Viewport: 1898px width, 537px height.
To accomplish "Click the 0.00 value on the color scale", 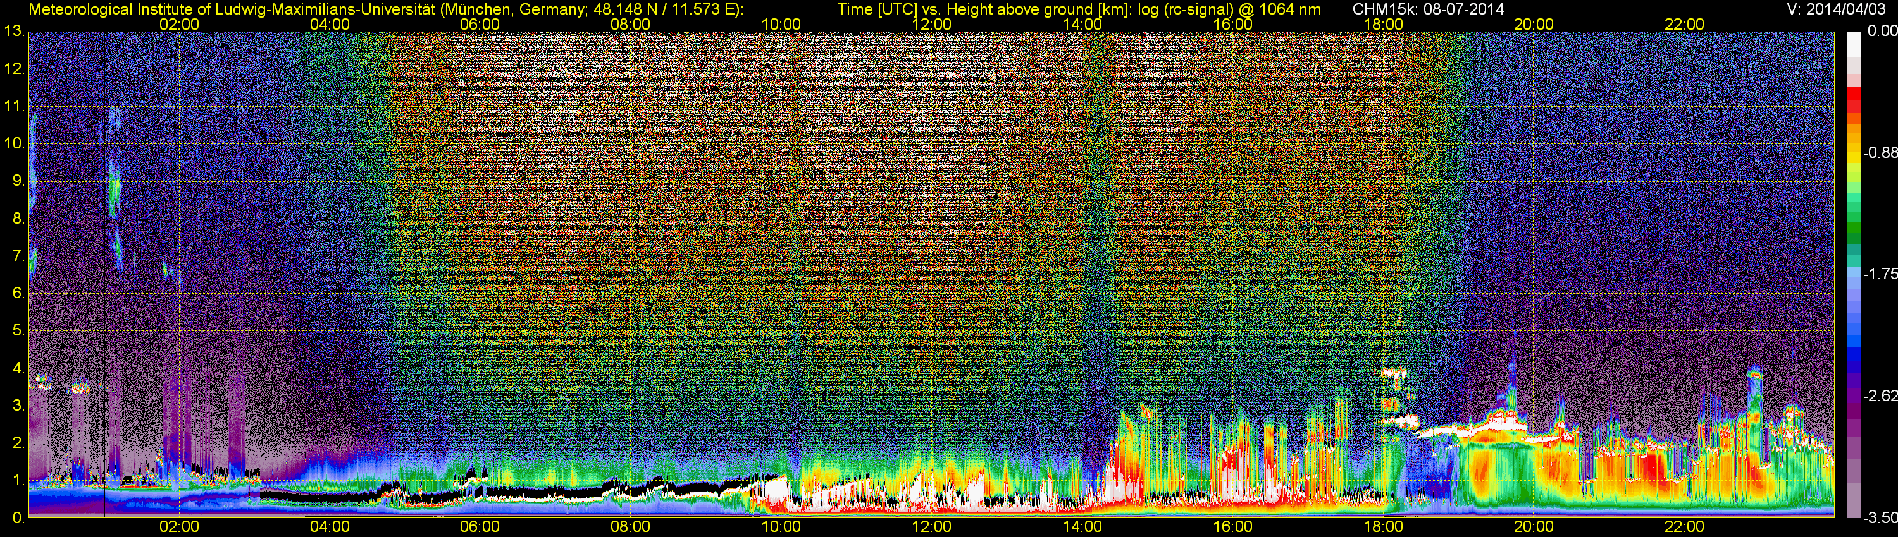I will (x=1882, y=31).
